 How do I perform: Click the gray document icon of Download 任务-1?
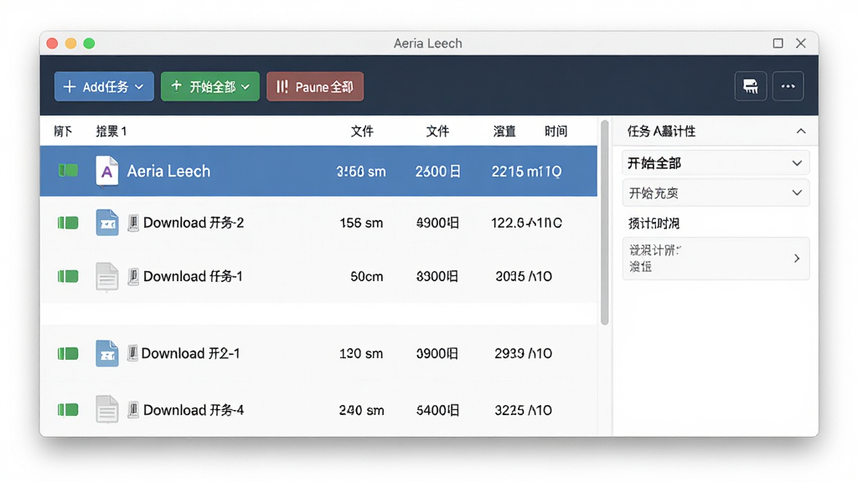pyautogui.click(x=106, y=276)
